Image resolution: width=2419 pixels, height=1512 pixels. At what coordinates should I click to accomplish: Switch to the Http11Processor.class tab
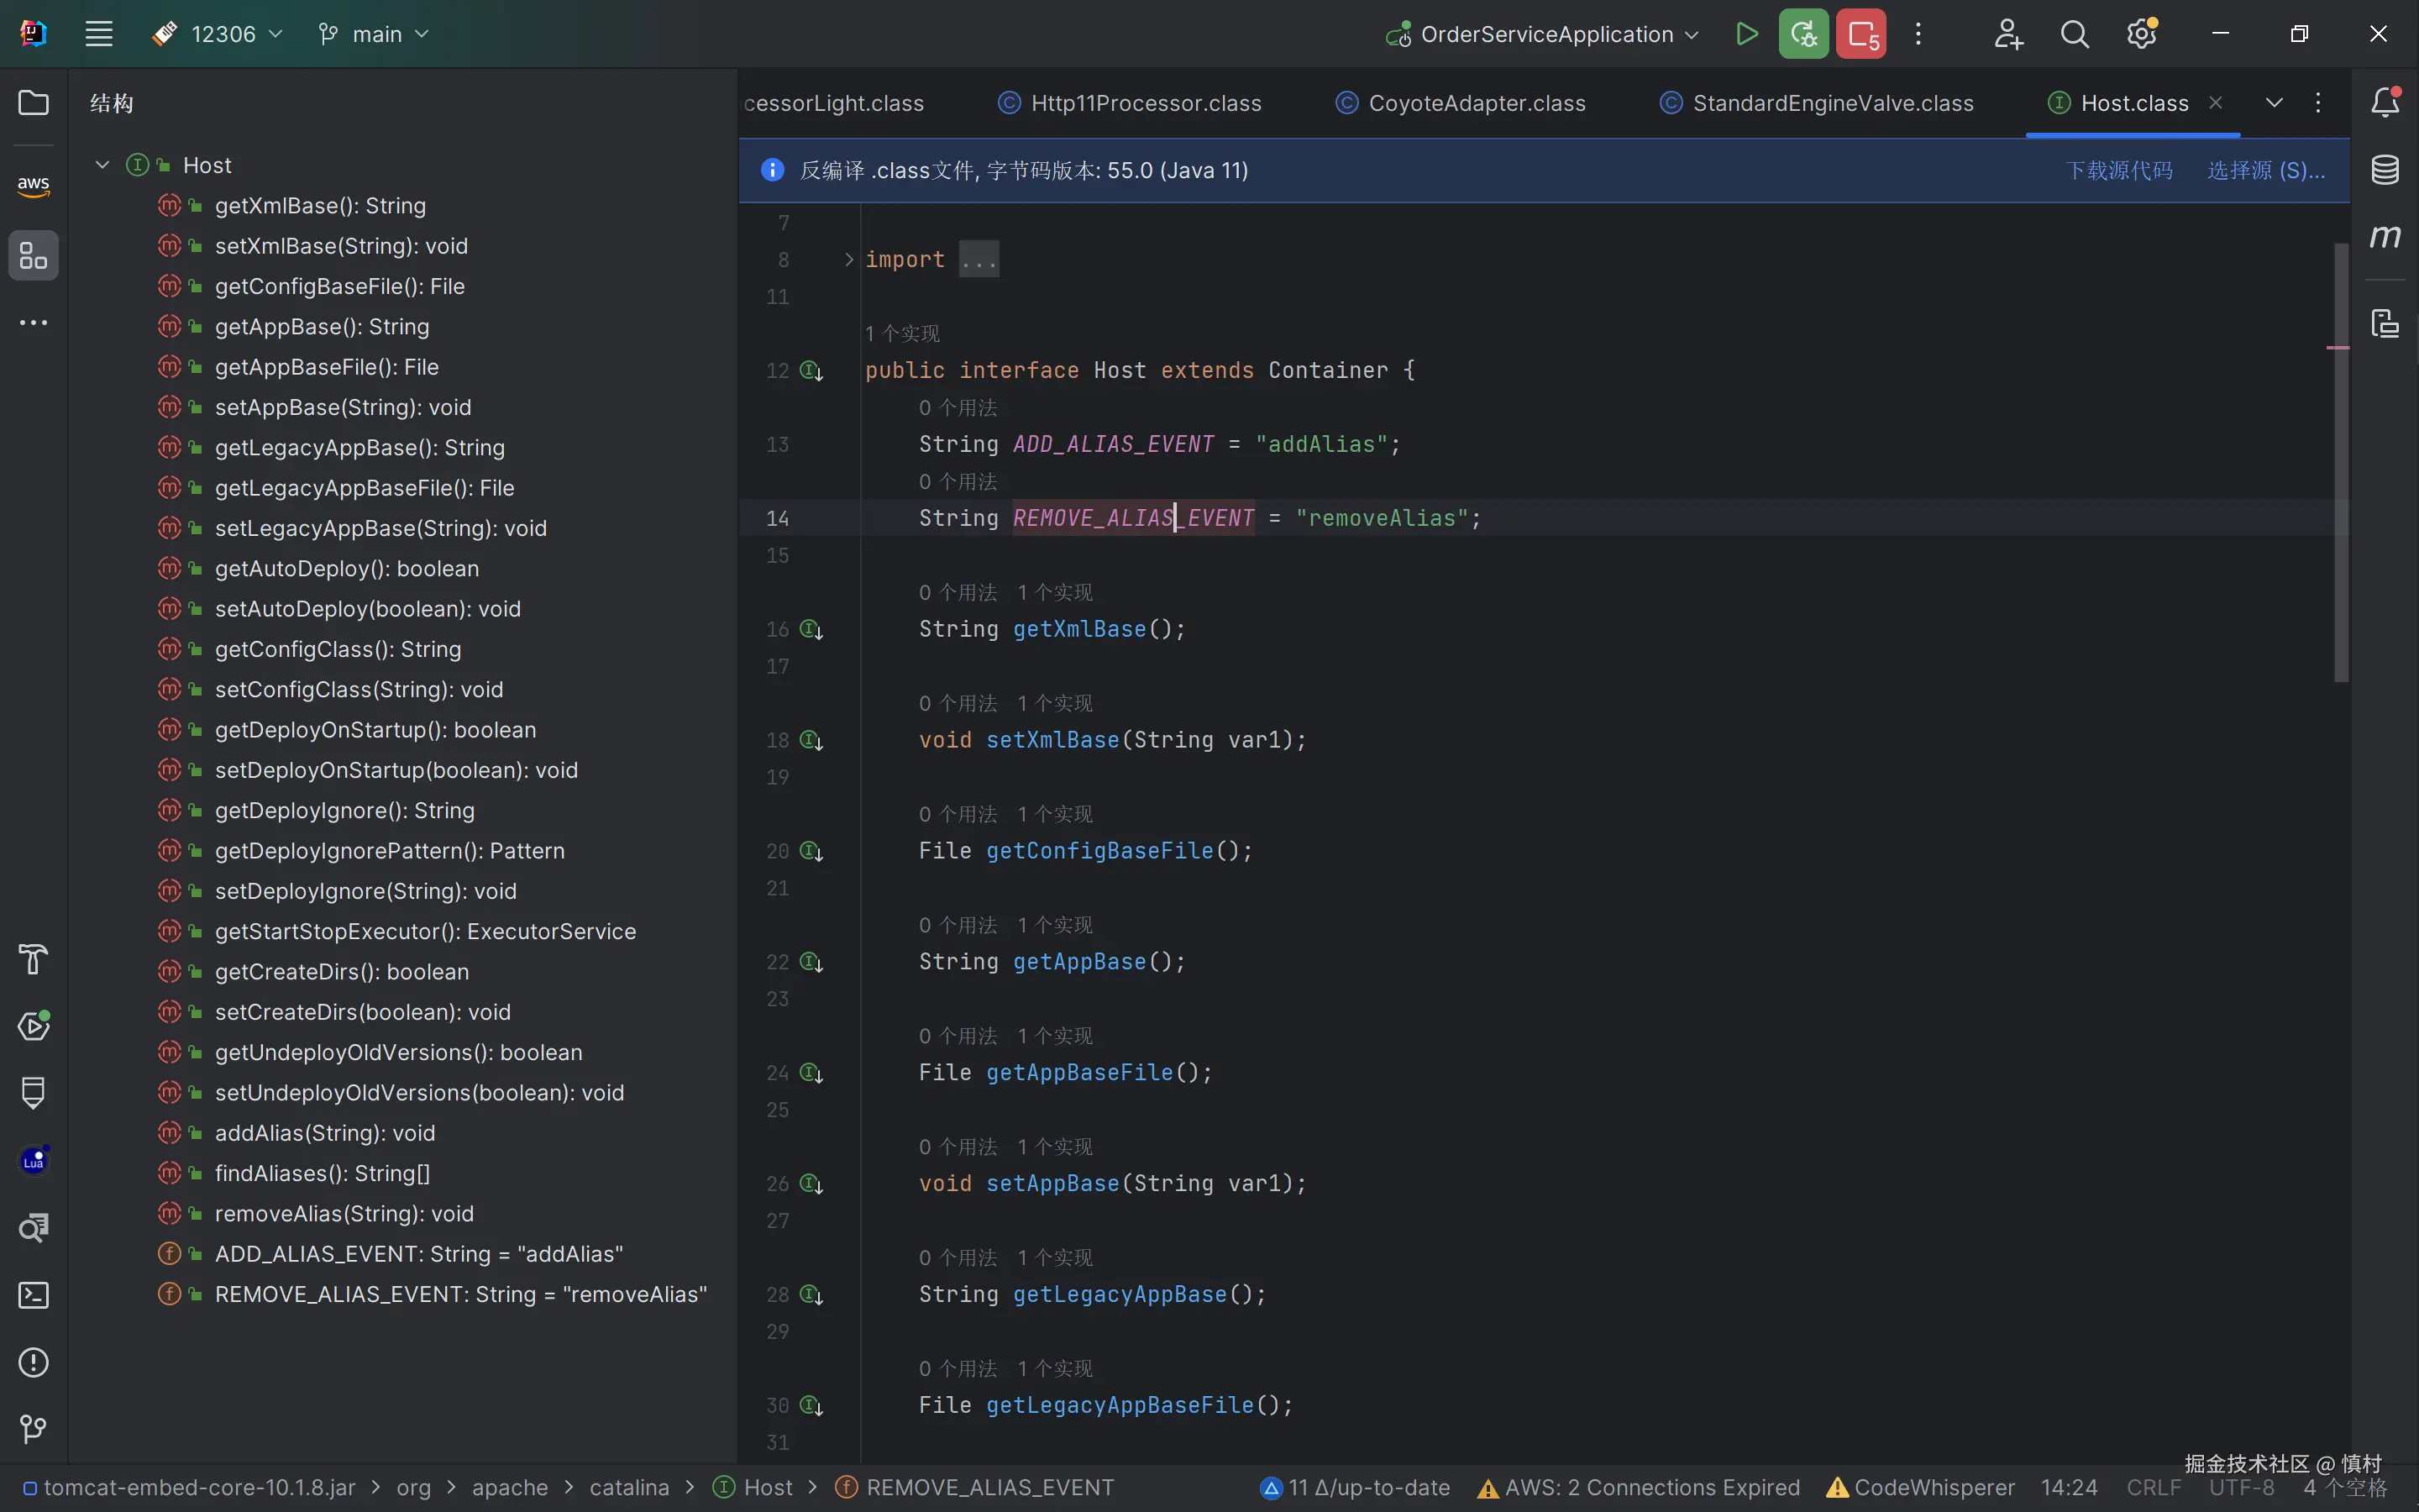pos(1145,103)
